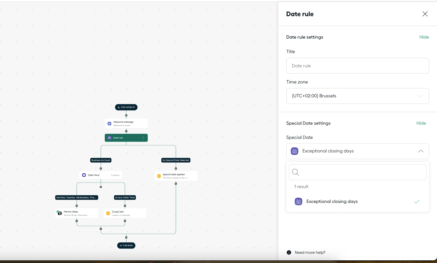
Task: Click the magnifier icon in search box
Action: (x=296, y=172)
